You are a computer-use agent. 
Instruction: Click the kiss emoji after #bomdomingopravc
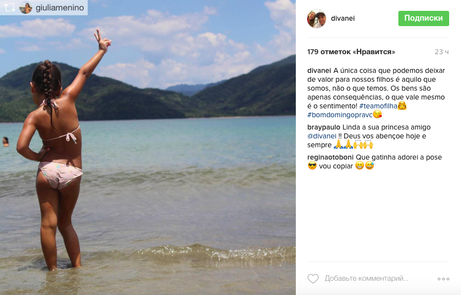[378, 114]
